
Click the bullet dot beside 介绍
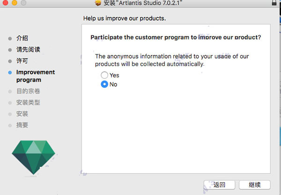(10, 38)
